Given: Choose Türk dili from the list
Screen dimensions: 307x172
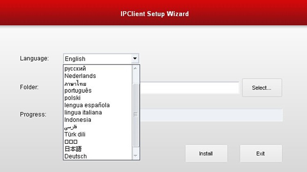Looking at the screenshot, I should (75, 134).
